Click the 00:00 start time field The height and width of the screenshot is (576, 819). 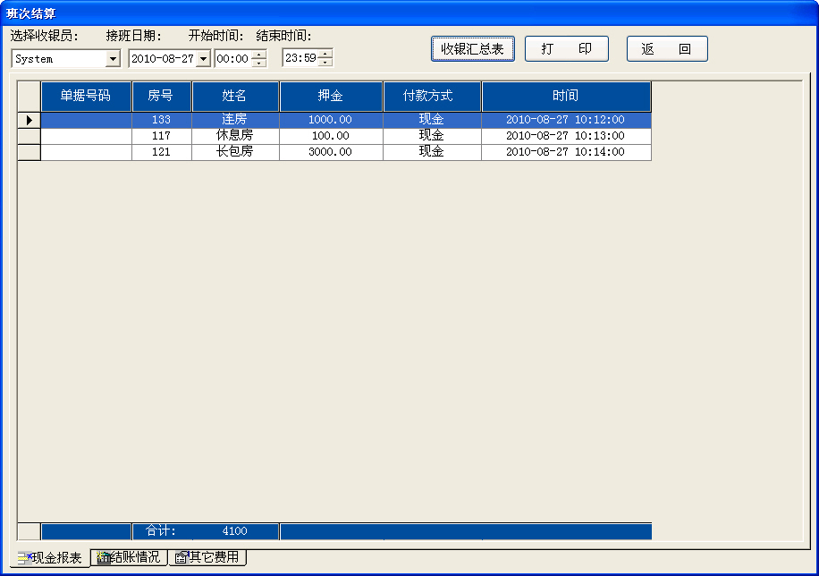pyautogui.click(x=233, y=58)
